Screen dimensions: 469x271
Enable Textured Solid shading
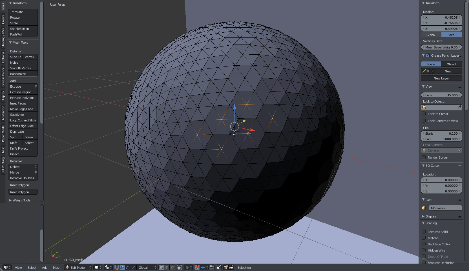point(424,232)
